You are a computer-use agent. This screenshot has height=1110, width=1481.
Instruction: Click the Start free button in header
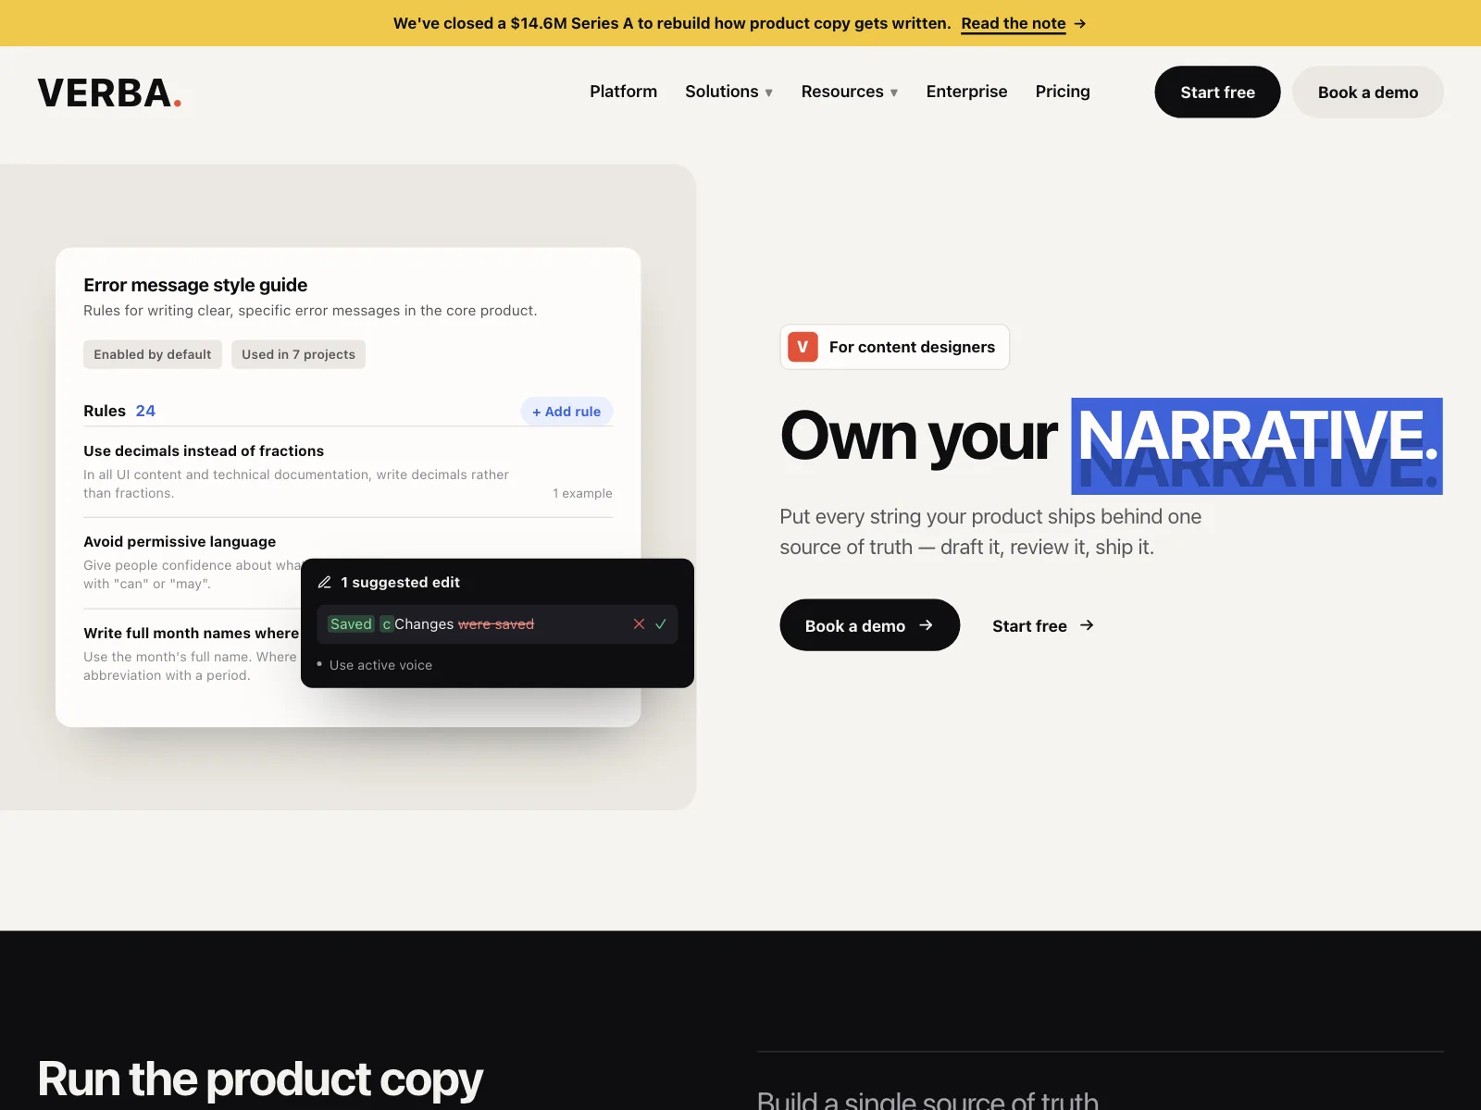point(1217,92)
